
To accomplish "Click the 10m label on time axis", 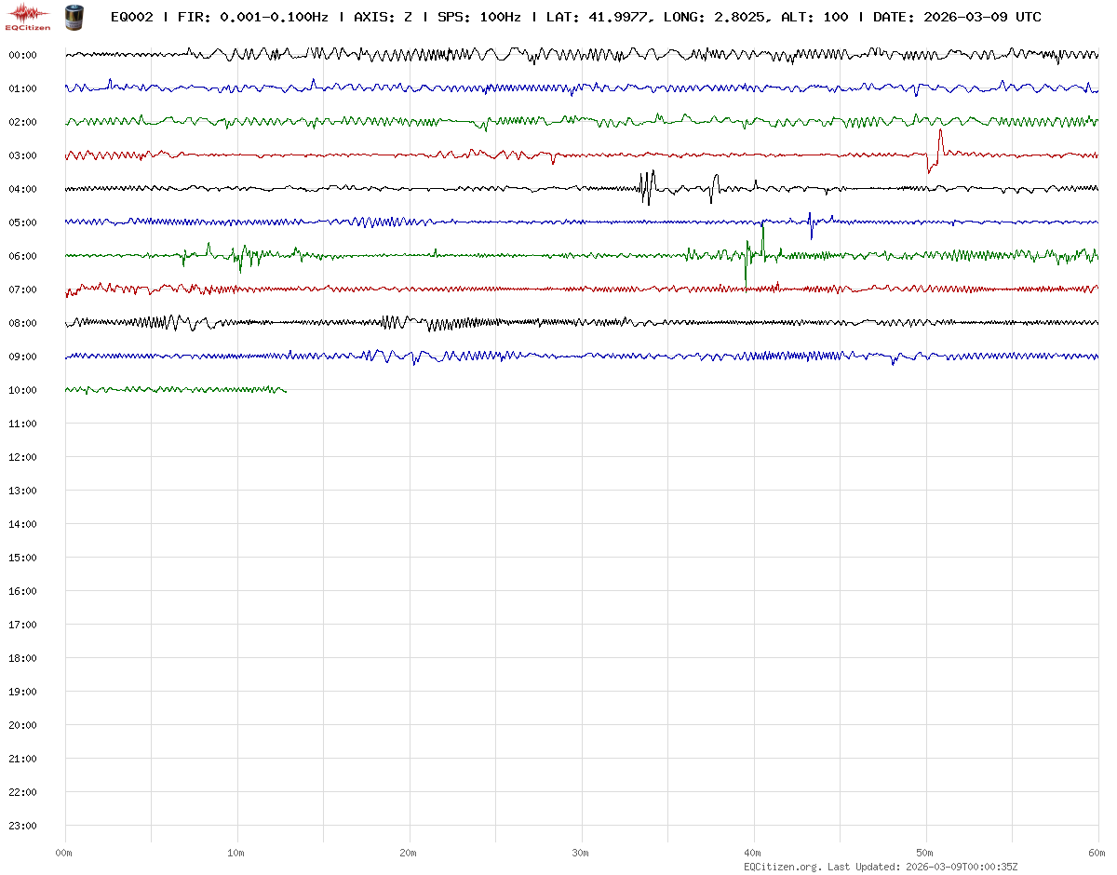I will tap(236, 853).
